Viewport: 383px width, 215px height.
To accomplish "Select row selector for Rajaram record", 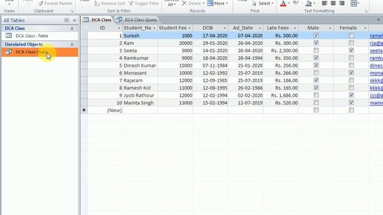I will click(84, 81).
